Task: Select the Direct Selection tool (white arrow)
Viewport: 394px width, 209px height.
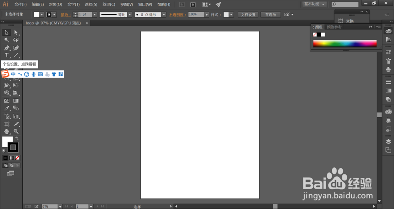Action: pos(16,32)
